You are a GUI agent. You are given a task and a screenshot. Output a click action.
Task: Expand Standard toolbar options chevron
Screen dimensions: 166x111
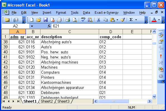146,20
